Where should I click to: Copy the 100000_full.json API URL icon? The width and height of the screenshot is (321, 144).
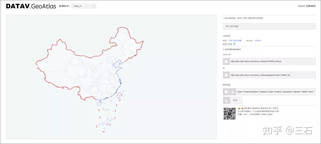(226, 61)
